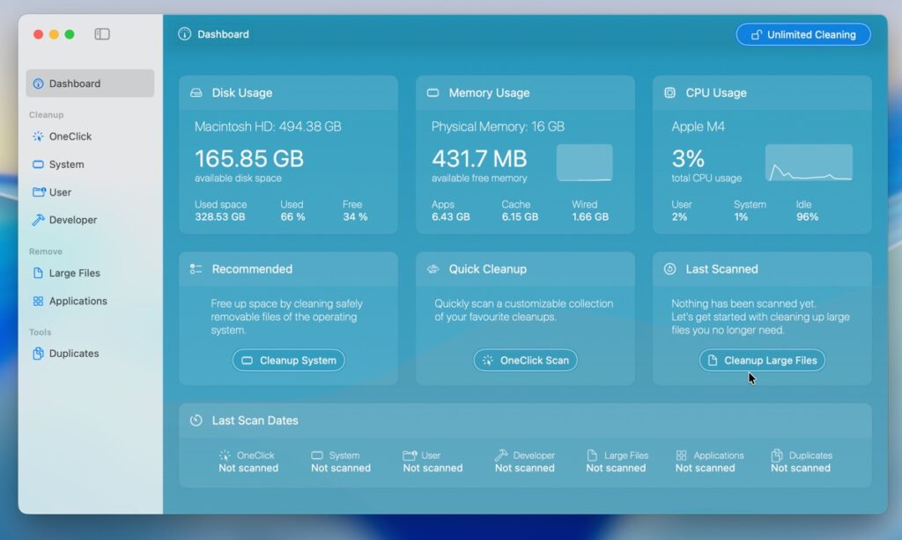Open the Developer cleanup section
902x540 pixels.
(x=72, y=220)
